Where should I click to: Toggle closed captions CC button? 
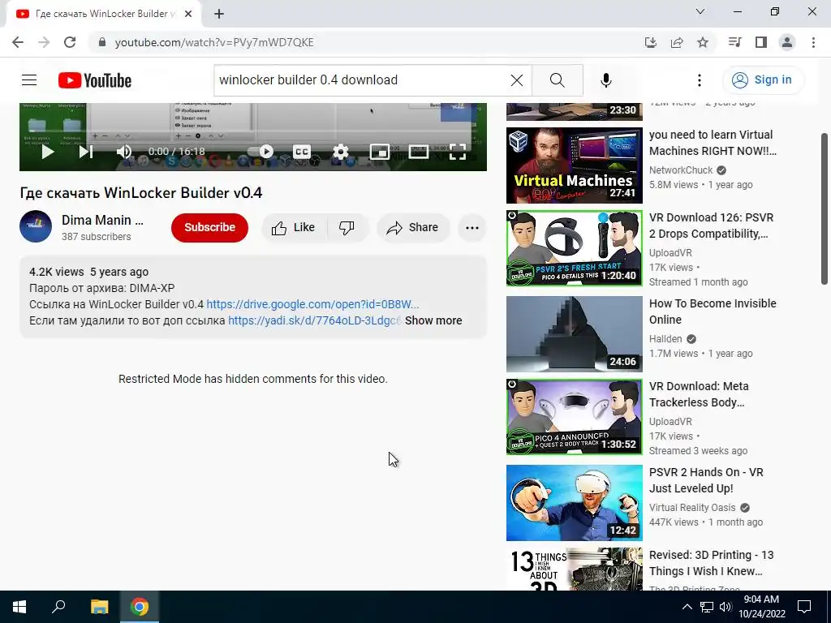point(302,152)
